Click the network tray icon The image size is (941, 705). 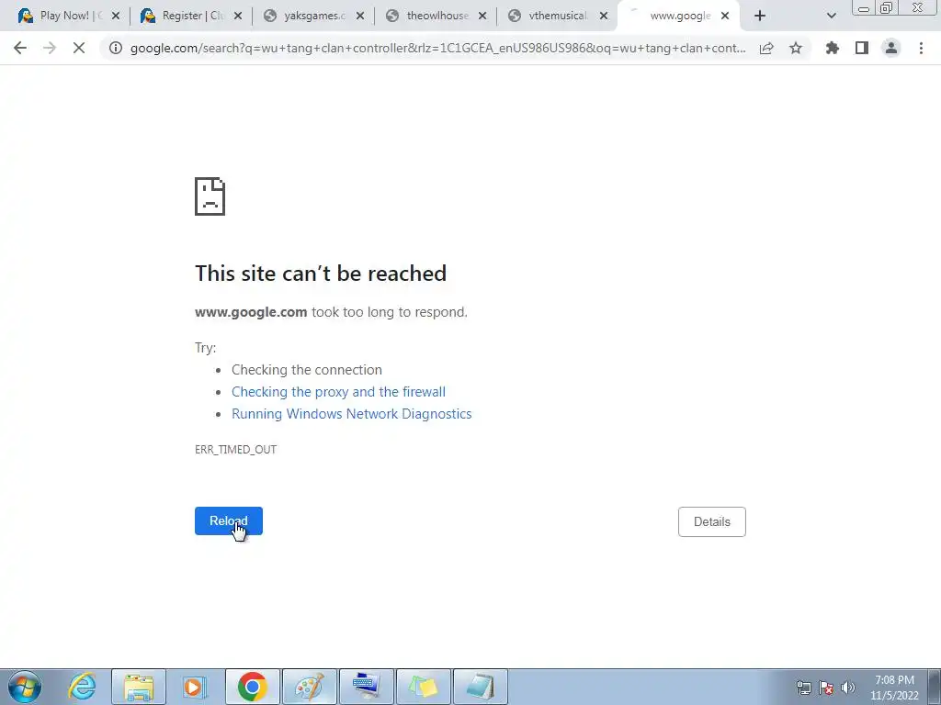[803, 688]
